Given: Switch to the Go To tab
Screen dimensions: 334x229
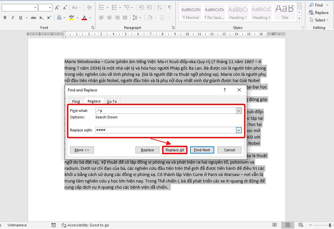Looking at the screenshot, I should [x=112, y=101].
